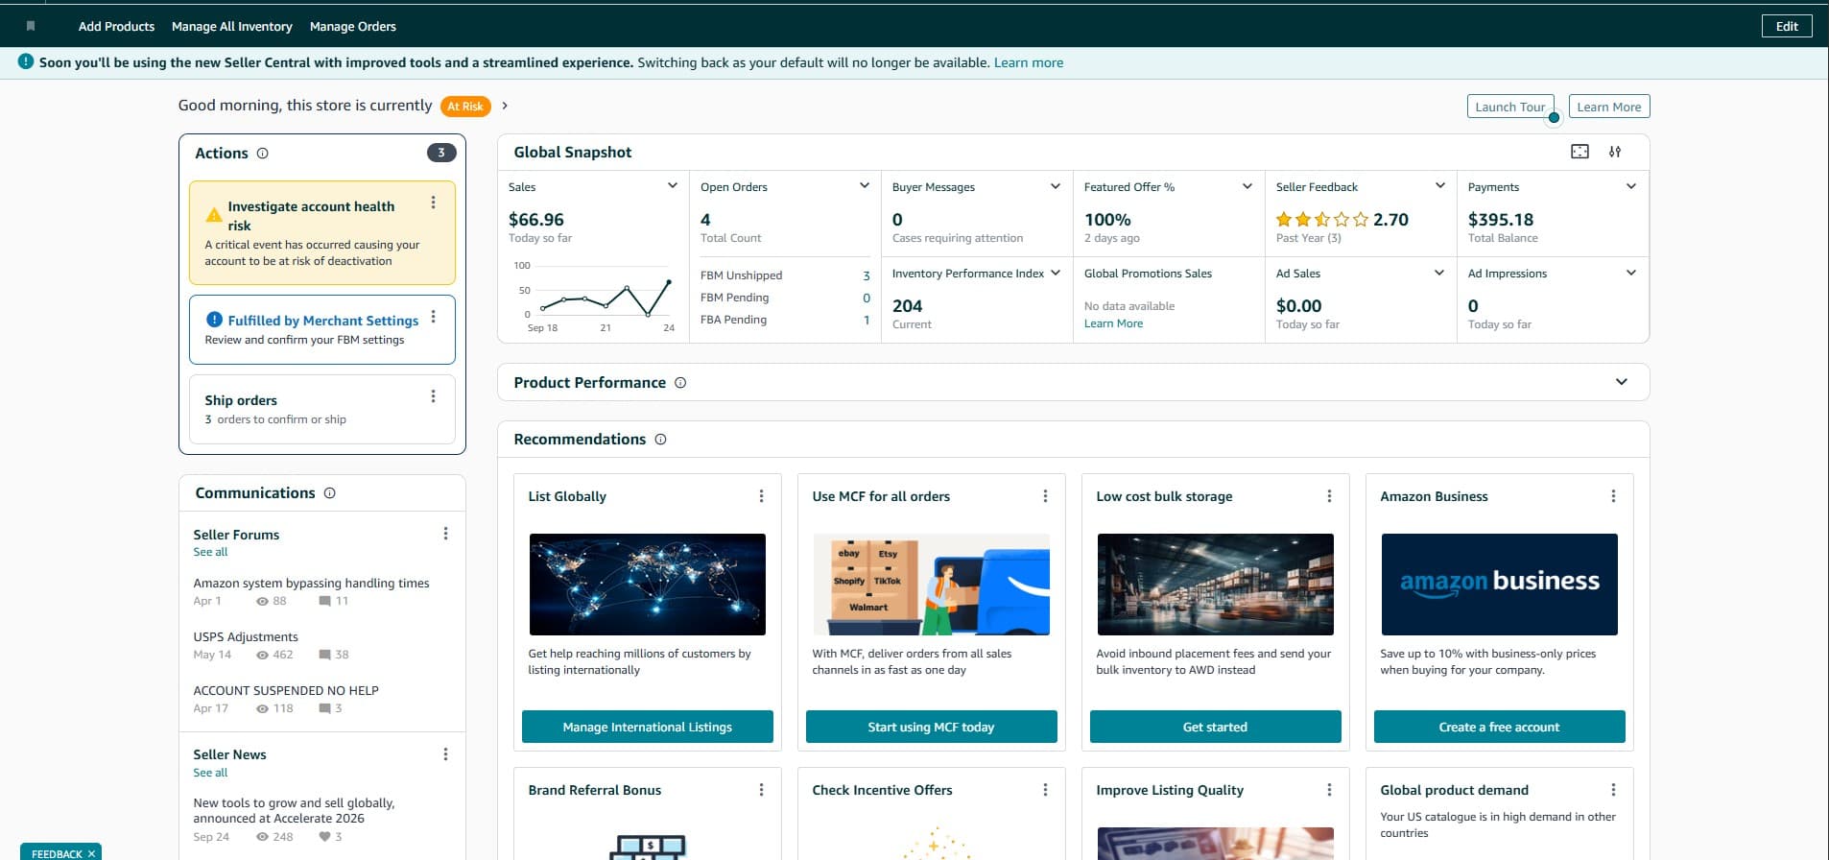Open kebab menu on Fulfilled by Merchant Settings
This screenshot has height=860, width=1829.
pos(434,317)
